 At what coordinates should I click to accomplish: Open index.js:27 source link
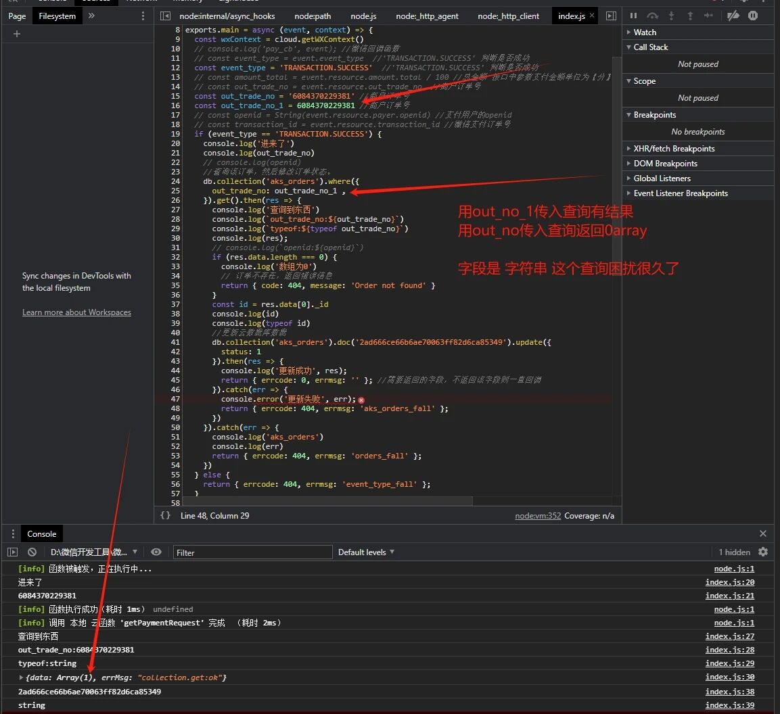coord(729,636)
